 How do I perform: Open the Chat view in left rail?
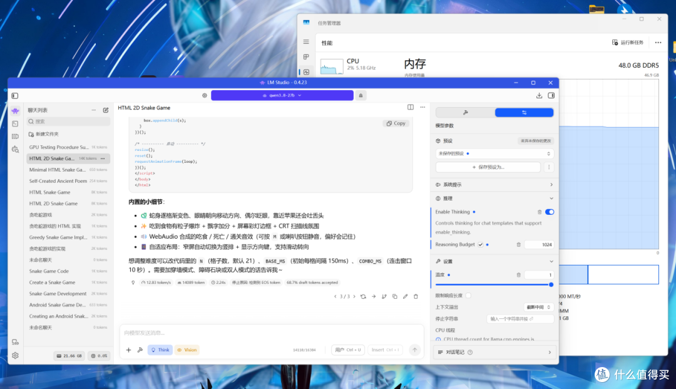[15, 112]
